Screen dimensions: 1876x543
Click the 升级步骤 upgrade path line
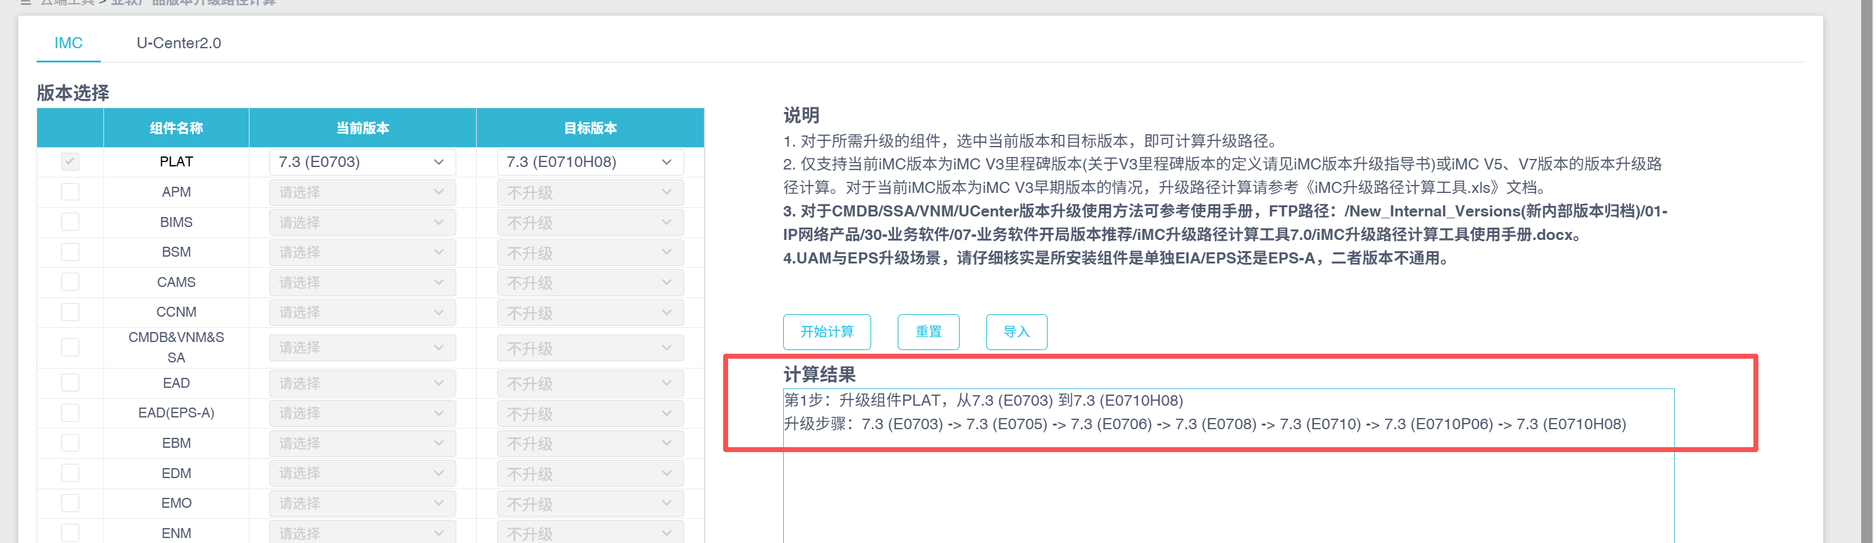[x=1205, y=424]
